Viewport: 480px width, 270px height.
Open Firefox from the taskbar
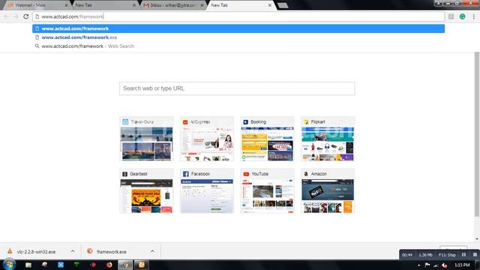pos(109,265)
